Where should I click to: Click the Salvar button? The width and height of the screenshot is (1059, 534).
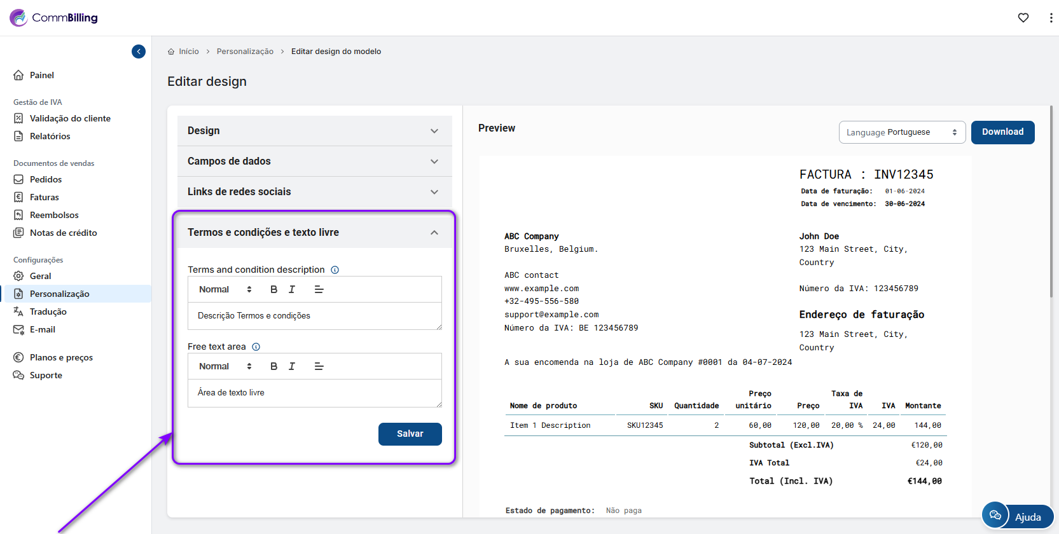tap(410, 434)
